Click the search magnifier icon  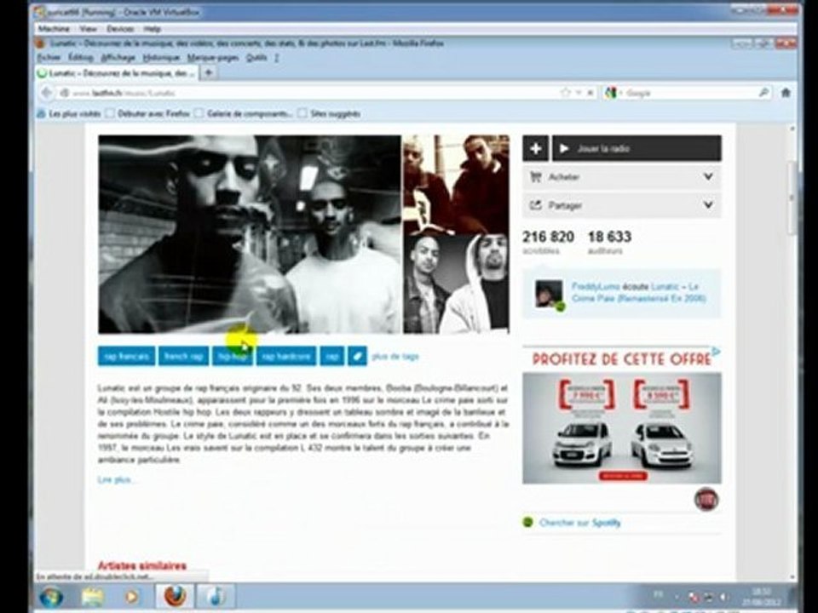pyautogui.click(x=763, y=93)
